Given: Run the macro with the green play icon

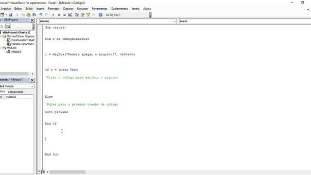Looking at the screenshot, I should pos(53,15).
